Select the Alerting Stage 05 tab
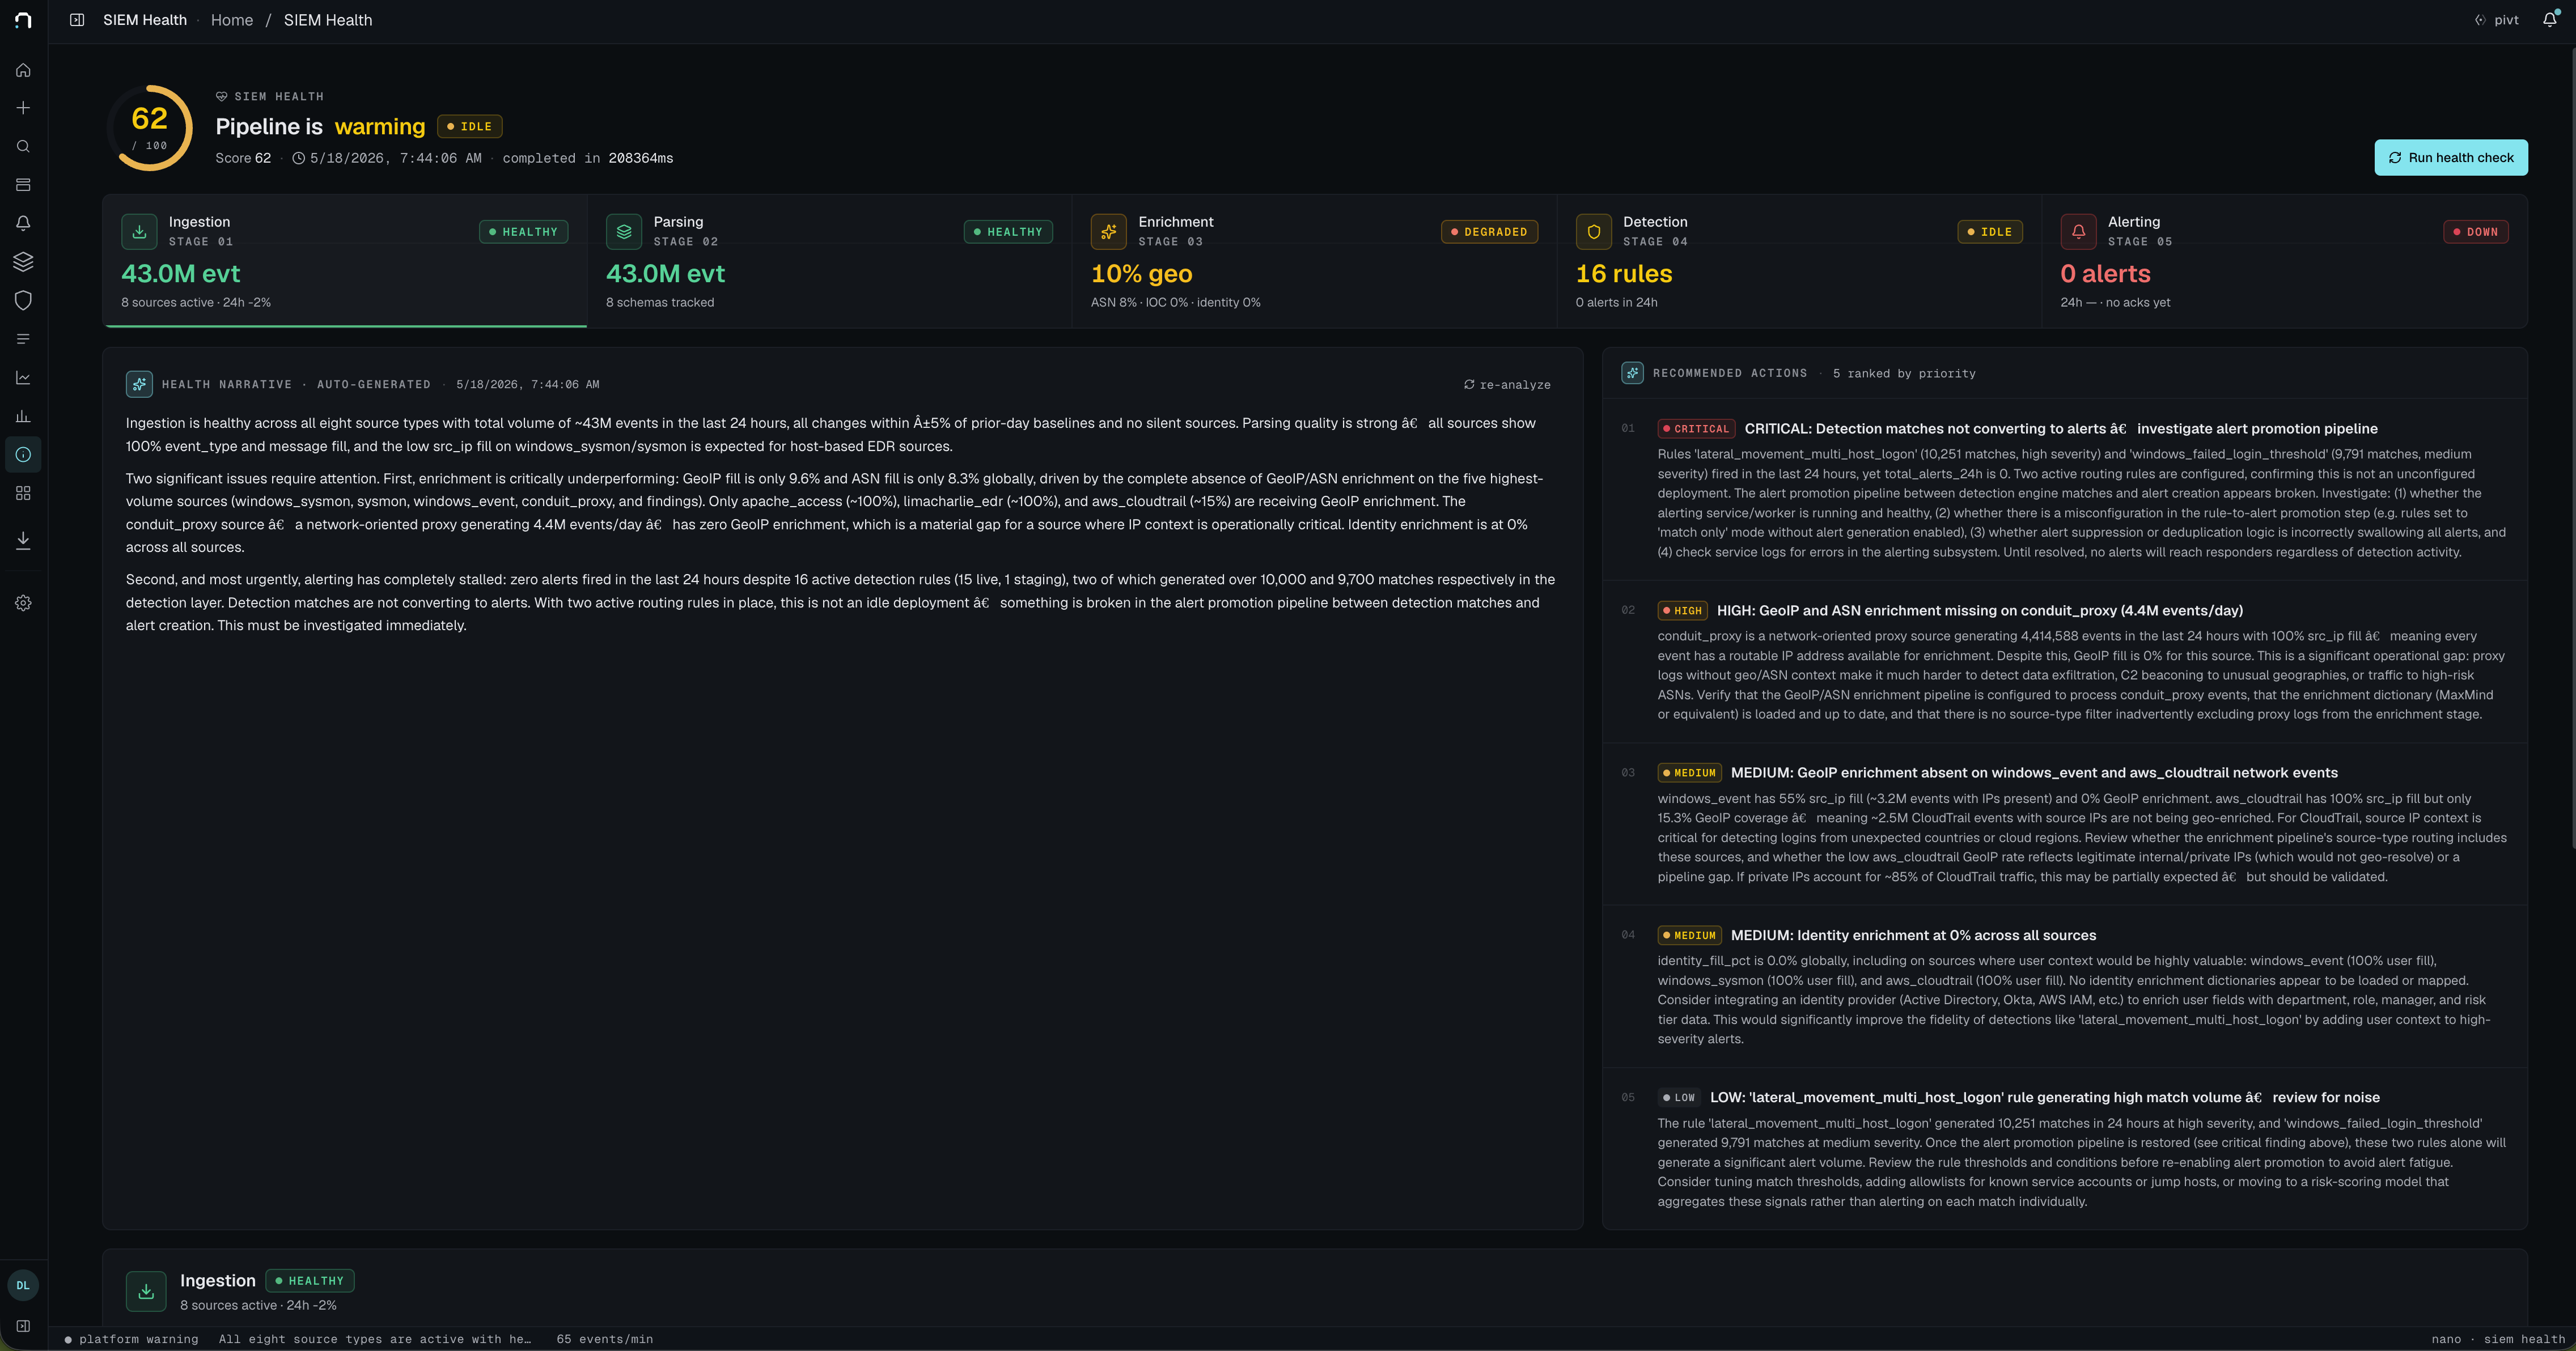Viewport: 2576px width, 1351px height. 2284,261
